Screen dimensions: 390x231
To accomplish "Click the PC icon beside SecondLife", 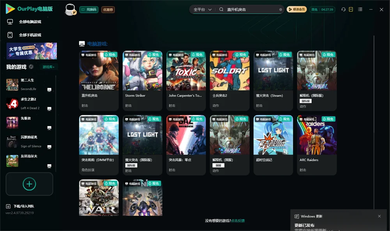I will click(49, 90).
